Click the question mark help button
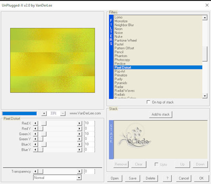The height and width of the screenshot is (184, 211). [x=167, y=178]
